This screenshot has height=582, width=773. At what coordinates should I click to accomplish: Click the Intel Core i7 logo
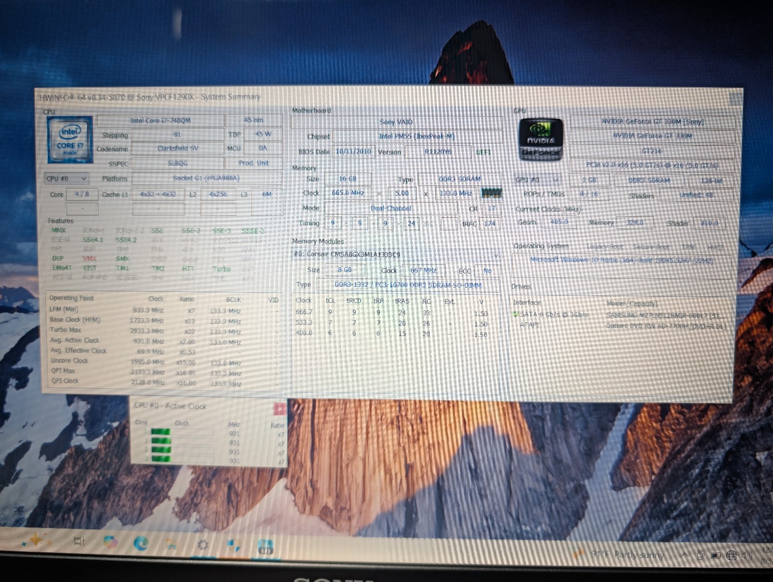[x=70, y=140]
